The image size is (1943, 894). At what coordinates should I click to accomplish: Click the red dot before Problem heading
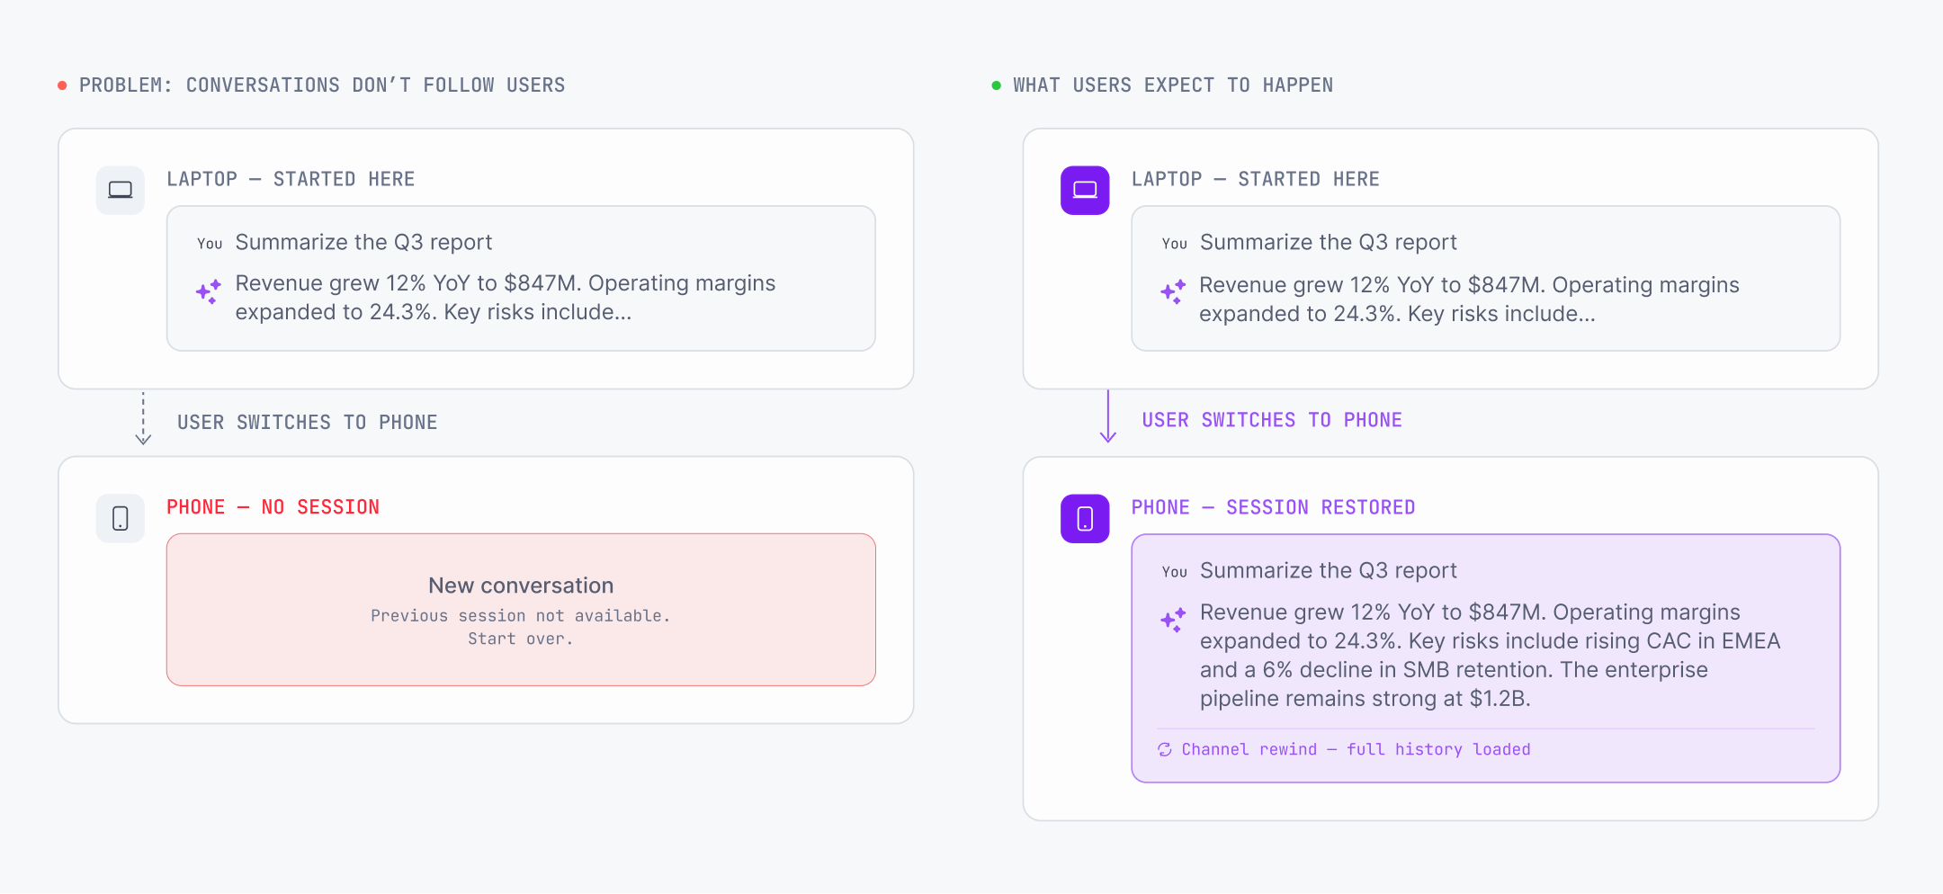[x=62, y=85]
